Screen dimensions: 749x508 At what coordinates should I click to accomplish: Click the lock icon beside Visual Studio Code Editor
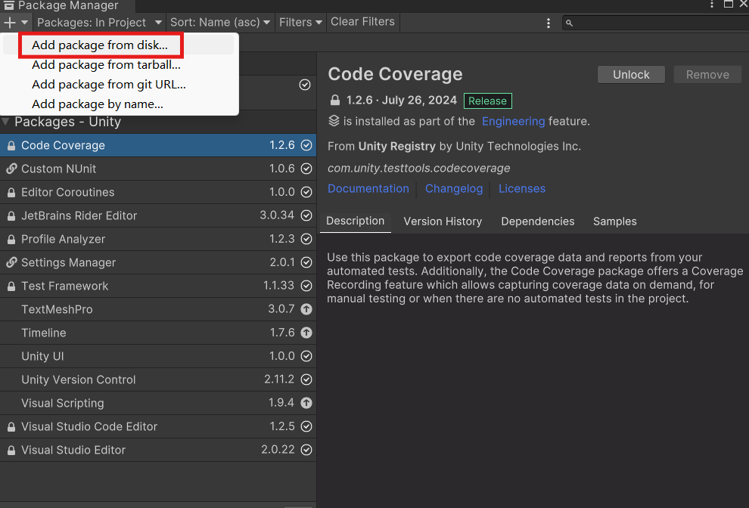(x=11, y=426)
